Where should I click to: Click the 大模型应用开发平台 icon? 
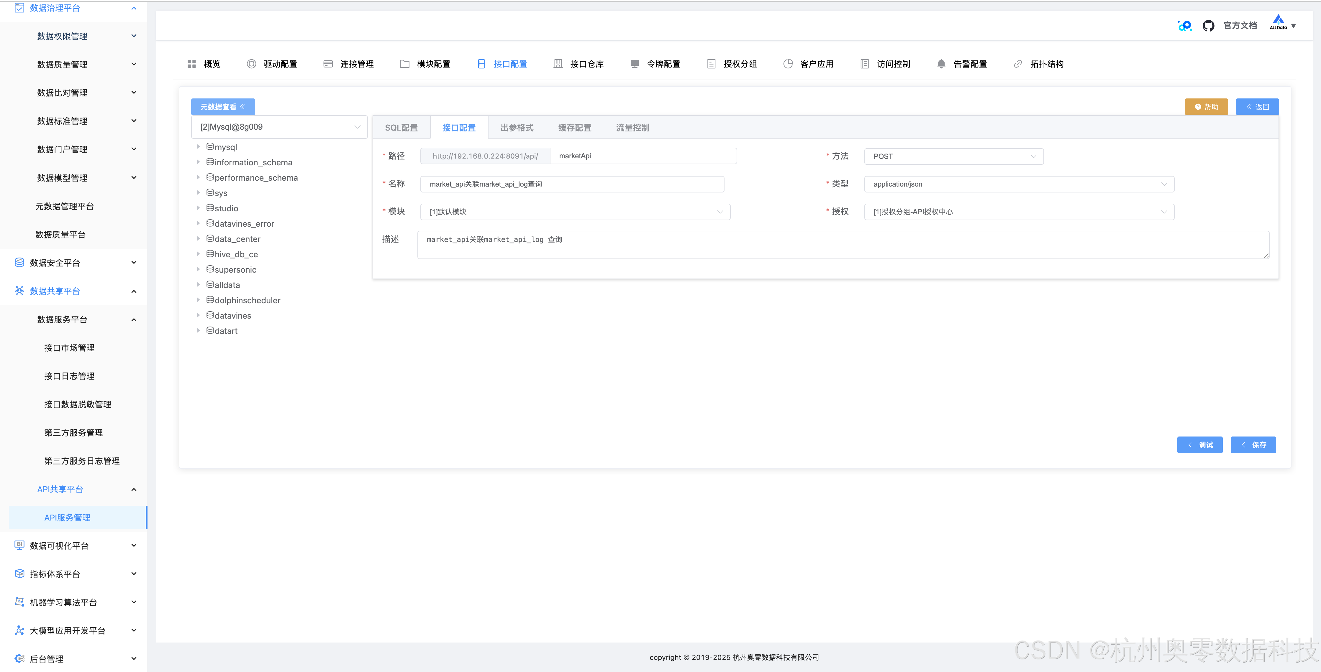coord(19,630)
